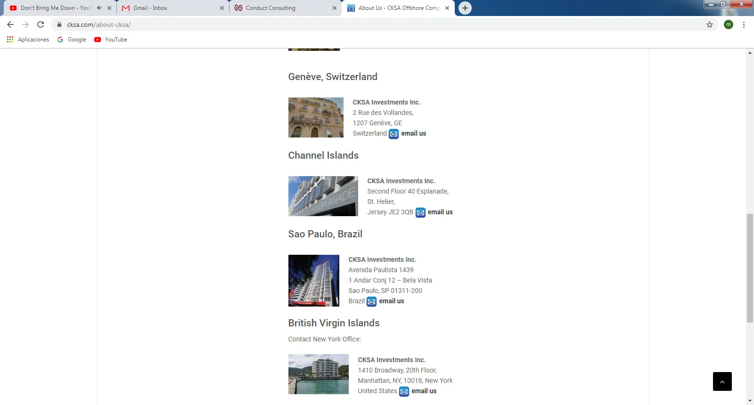Click the Genève office building photo
Viewport: 754px width, 405px height.
[316, 117]
